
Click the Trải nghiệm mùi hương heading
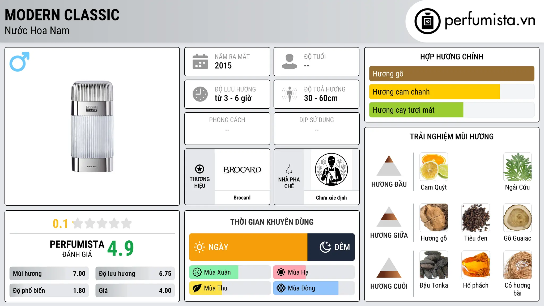(452, 137)
